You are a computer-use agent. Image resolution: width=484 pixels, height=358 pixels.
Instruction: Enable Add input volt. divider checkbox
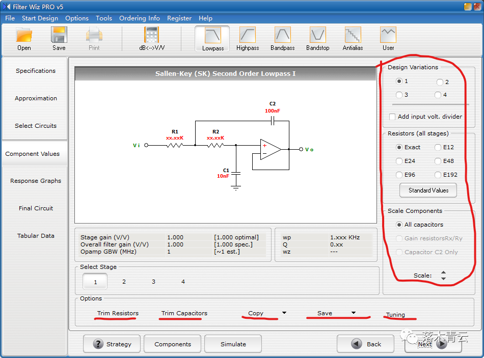pyautogui.click(x=392, y=117)
